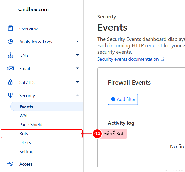The image size is (185, 172).
Task: Open Security events documentation link
Action: coord(128,59)
